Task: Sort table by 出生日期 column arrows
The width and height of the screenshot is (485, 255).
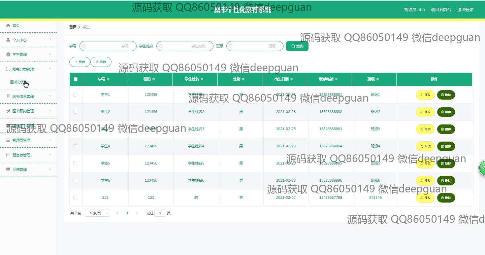Action: pos(292,79)
